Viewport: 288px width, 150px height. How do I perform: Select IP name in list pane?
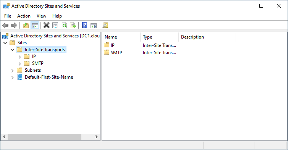113,45
